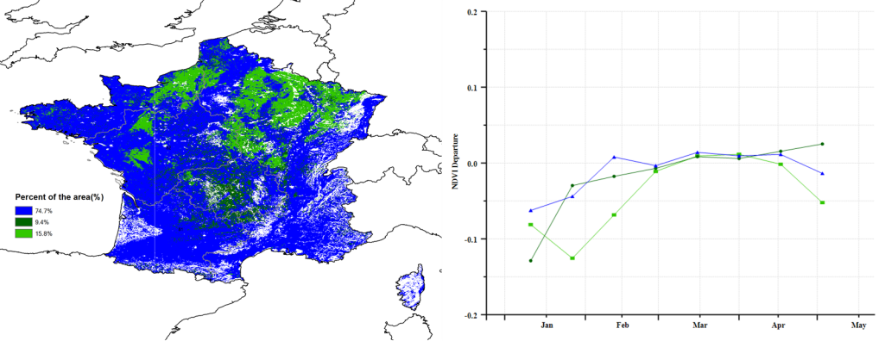Click the light green line's lowest square marker

[x=572, y=257]
